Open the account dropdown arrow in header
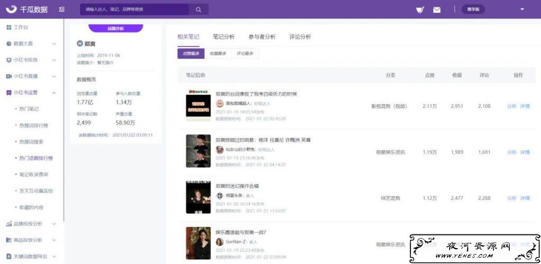 pyautogui.click(x=522, y=10)
